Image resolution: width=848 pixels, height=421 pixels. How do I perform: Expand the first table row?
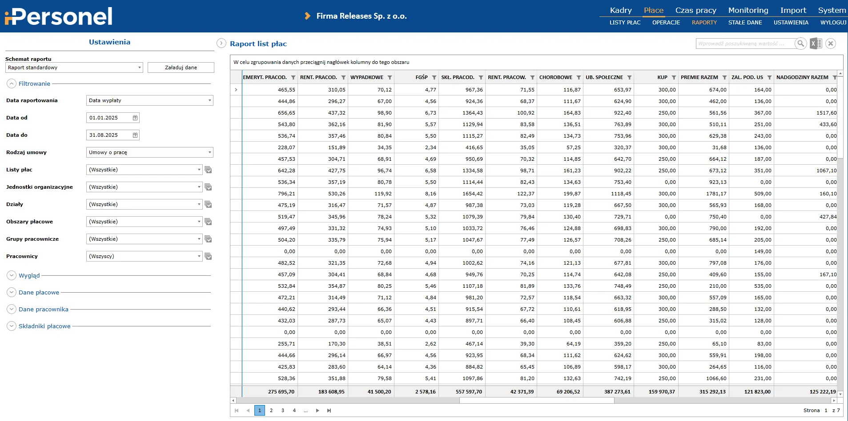236,90
